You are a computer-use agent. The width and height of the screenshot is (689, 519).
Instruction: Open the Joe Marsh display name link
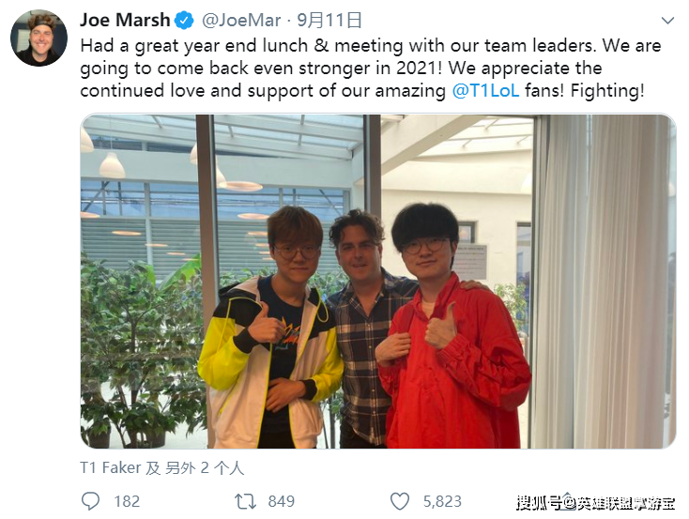[125, 21]
